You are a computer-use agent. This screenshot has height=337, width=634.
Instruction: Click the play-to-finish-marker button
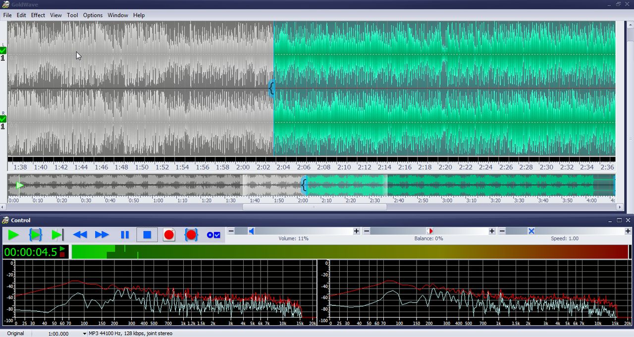[x=57, y=235]
